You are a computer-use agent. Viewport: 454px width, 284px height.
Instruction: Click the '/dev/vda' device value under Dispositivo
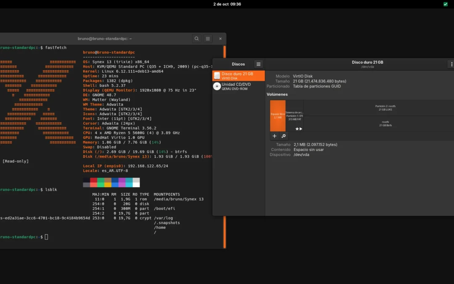[301, 154]
